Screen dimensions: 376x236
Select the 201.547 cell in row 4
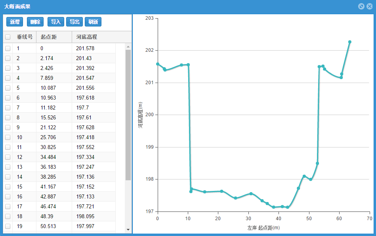click(x=85, y=78)
